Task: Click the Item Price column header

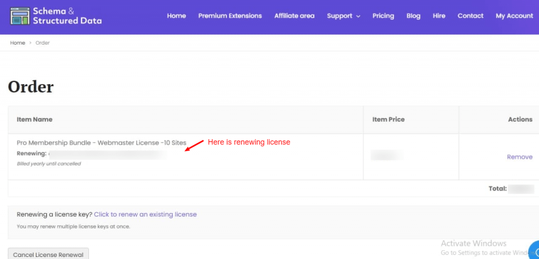Action: point(388,119)
